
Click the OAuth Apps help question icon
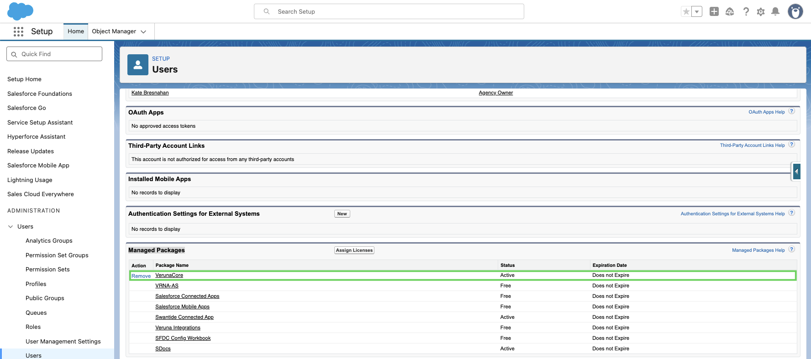pos(792,111)
